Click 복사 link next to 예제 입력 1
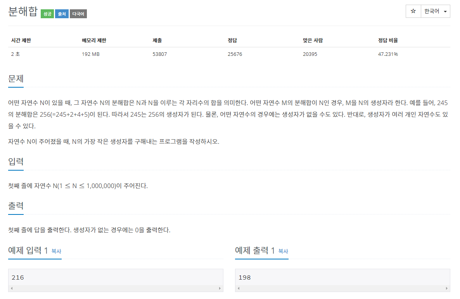The image size is (460, 299). coord(56,251)
